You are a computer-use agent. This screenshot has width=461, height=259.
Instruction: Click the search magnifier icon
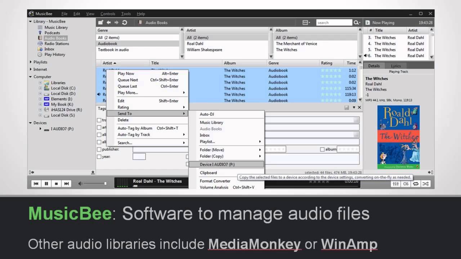[x=356, y=22]
